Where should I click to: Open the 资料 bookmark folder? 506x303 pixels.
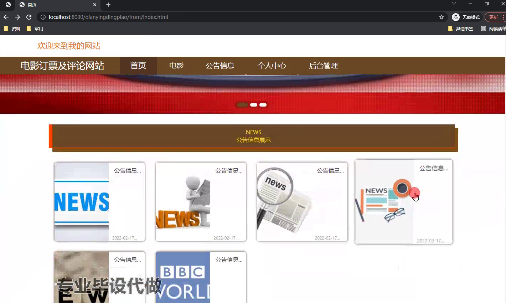(x=12, y=29)
